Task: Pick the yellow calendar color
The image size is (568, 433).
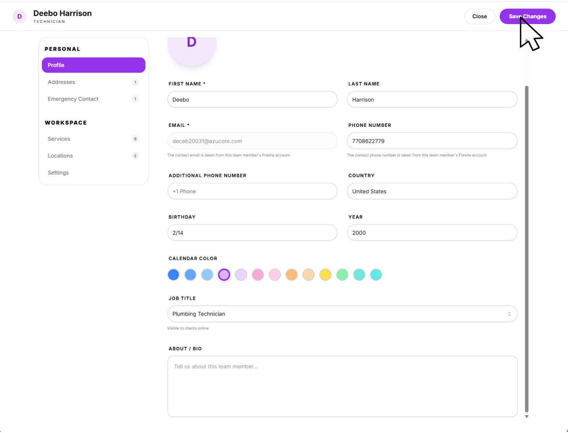Action: 325,275
